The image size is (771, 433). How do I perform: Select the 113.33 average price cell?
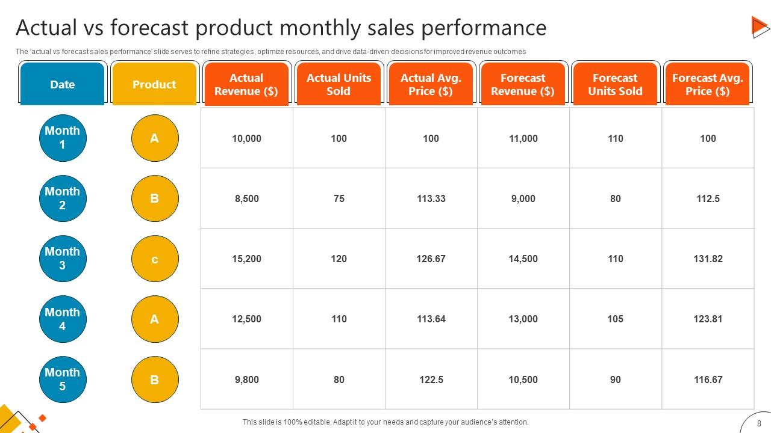(431, 198)
